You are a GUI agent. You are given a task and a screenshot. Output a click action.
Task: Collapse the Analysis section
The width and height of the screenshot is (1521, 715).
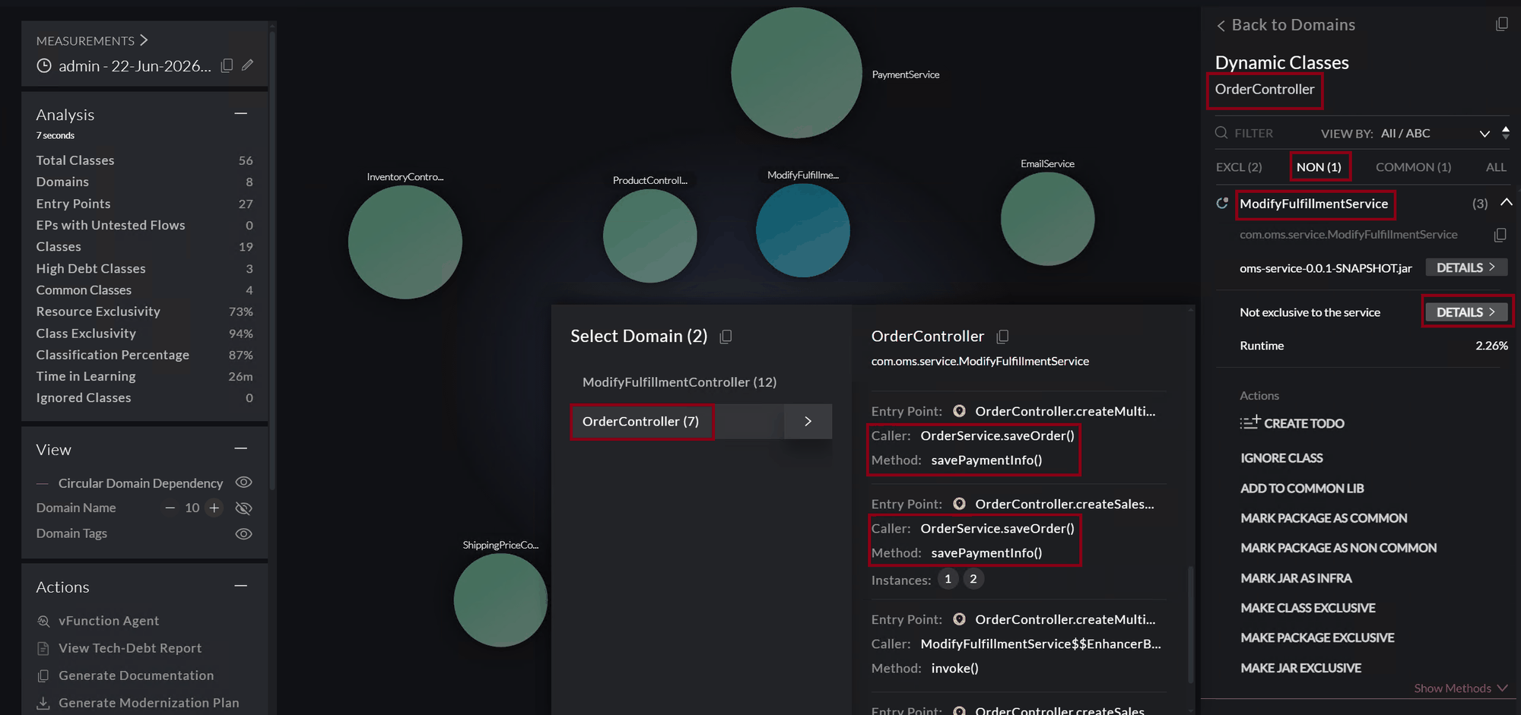click(x=241, y=113)
